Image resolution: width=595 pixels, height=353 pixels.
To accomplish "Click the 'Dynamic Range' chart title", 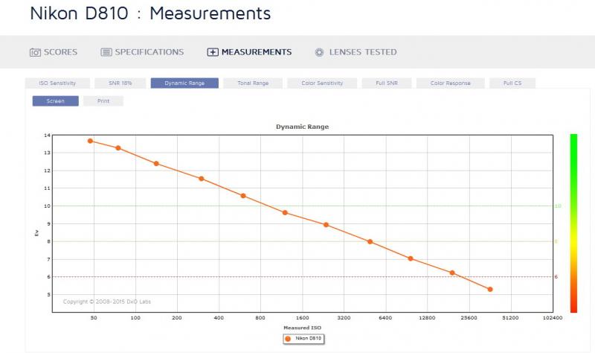I will pos(302,127).
